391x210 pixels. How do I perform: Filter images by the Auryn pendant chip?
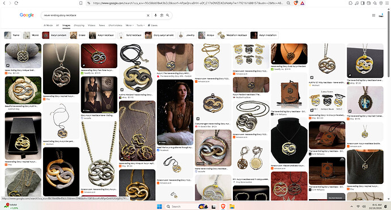point(56,35)
